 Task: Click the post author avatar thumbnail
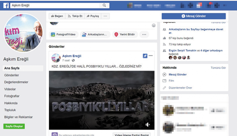click(56, 58)
